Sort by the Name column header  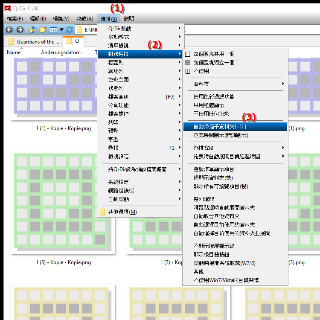click(x=21, y=52)
